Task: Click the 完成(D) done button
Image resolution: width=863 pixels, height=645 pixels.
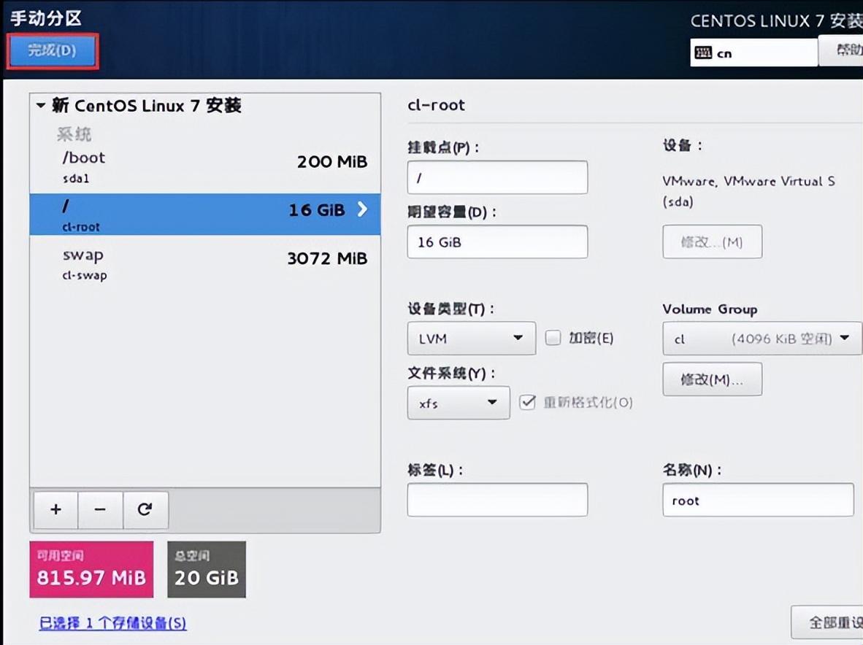Action: 52,51
